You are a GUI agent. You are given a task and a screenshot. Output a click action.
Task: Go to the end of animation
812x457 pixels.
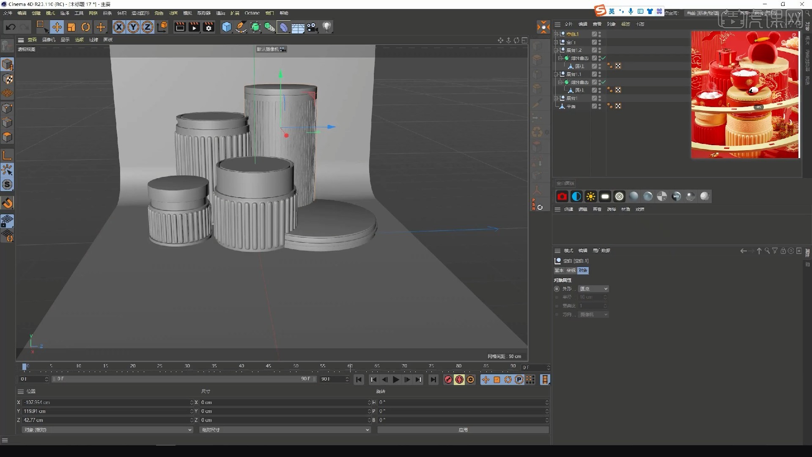tap(433, 380)
